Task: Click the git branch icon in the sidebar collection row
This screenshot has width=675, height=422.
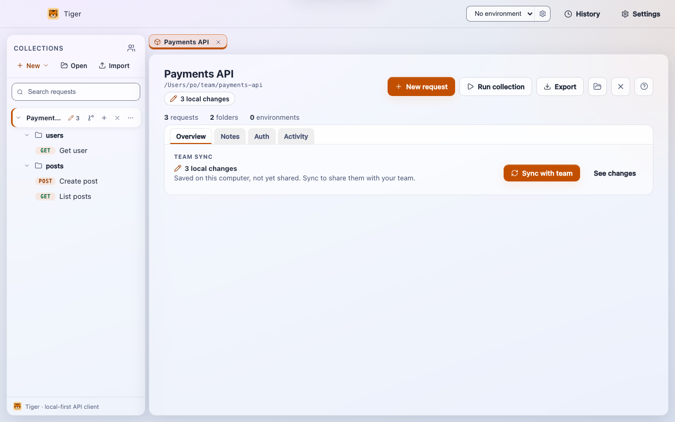Action: [x=91, y=118]
